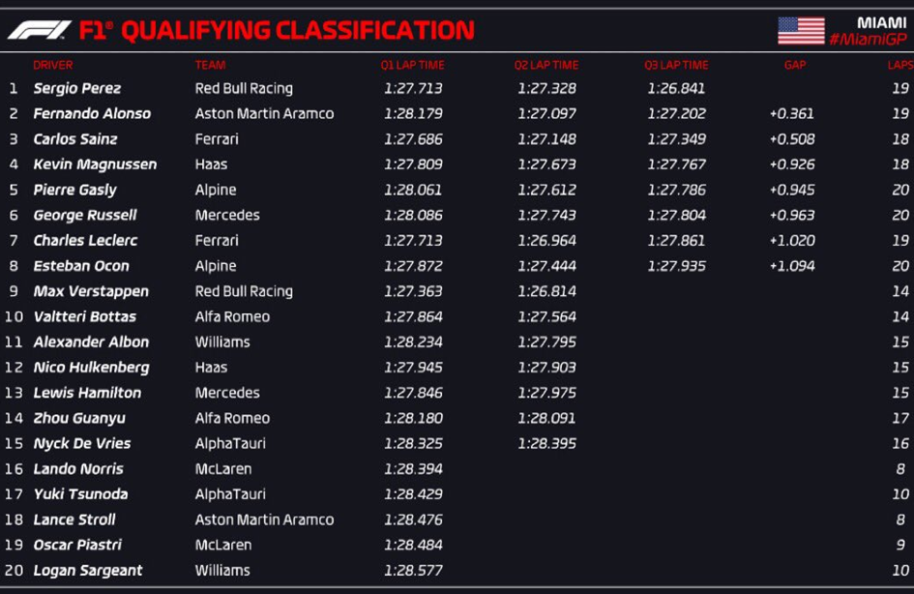The height and width of the screenshot is (594, 914).
Task: Click the TEAM column header
Action: coord(211,65)
